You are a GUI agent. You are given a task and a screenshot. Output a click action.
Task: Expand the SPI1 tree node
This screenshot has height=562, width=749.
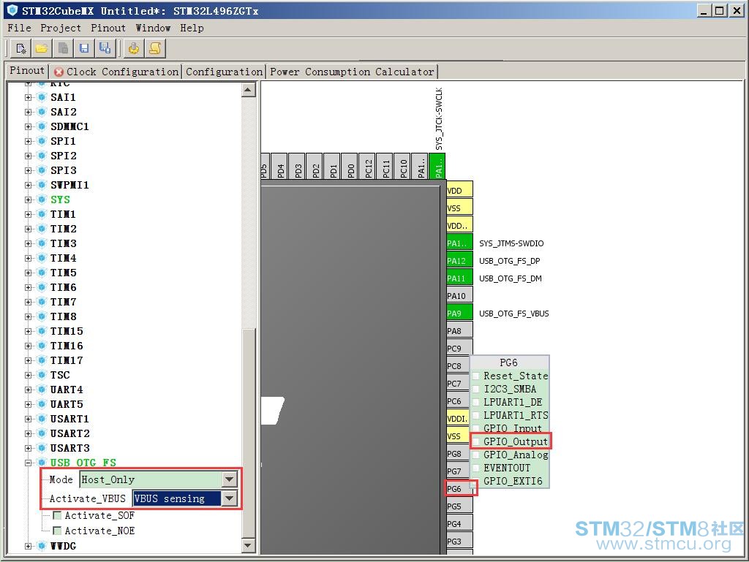(29, 141)
